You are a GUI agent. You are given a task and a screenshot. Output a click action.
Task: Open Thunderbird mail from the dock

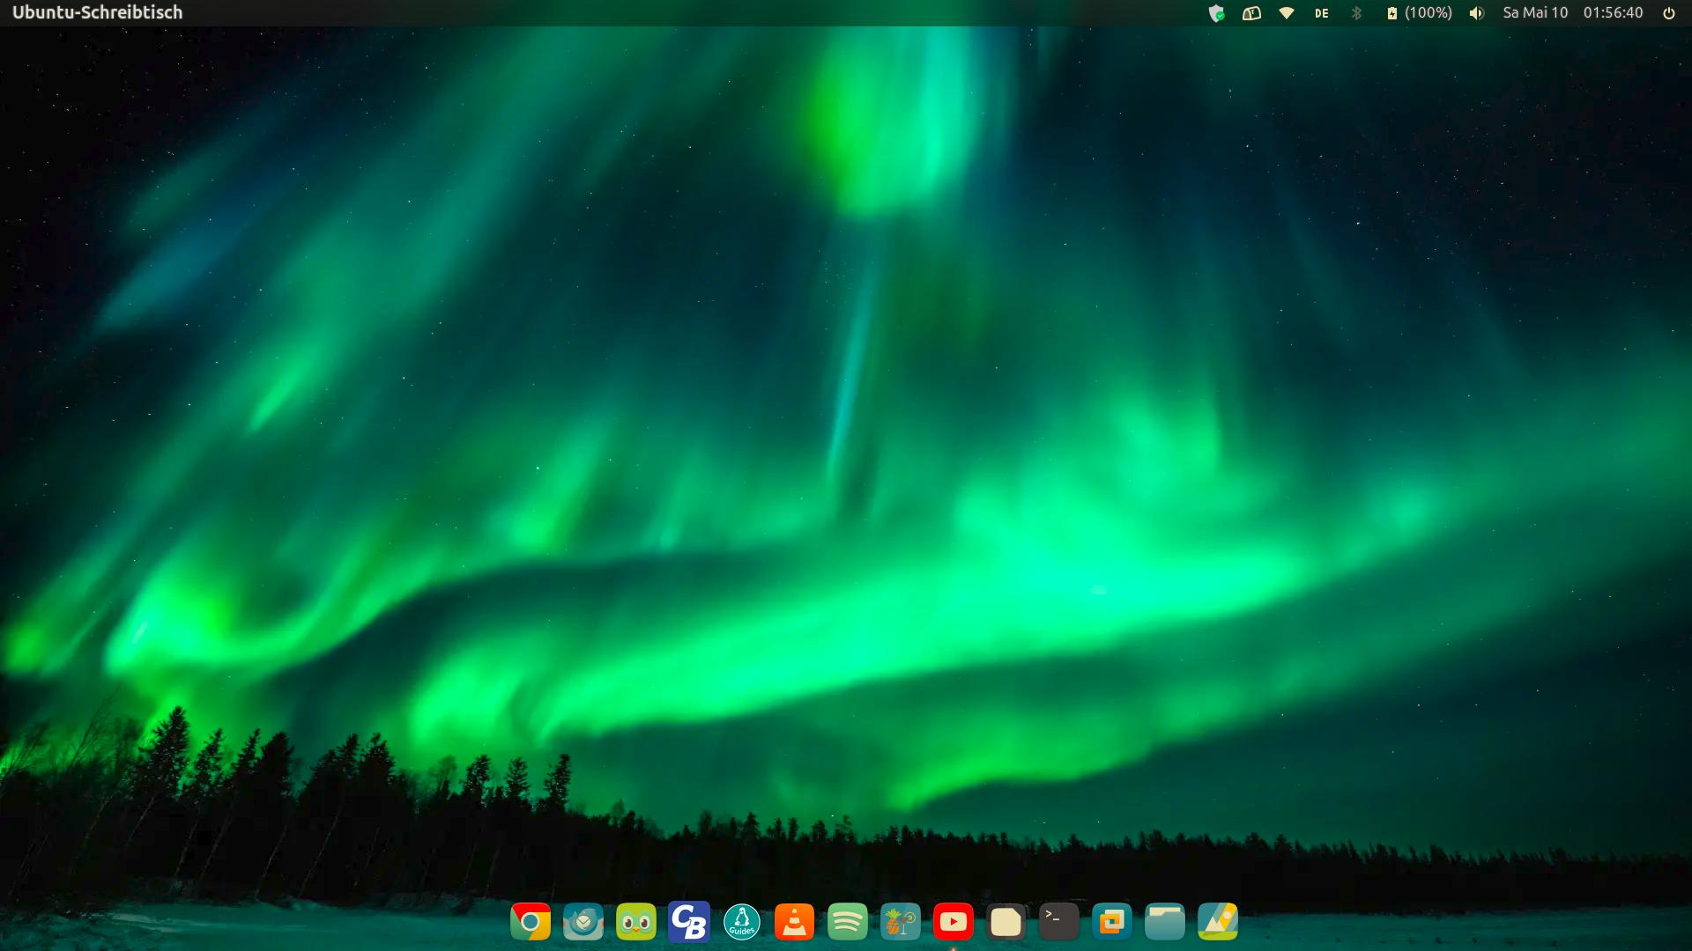[583, 922]
